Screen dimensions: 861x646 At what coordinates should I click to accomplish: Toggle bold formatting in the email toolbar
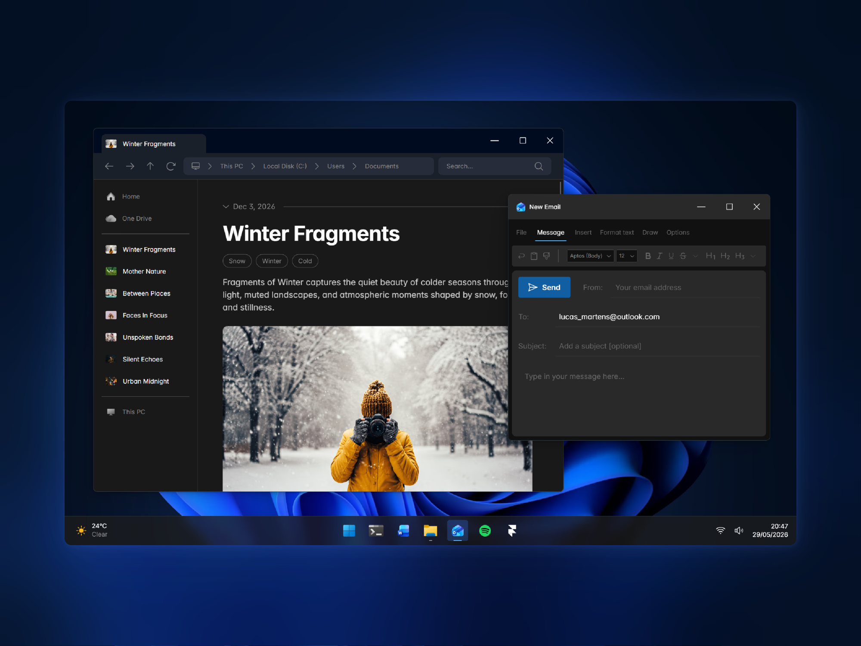tap(648, 256)
